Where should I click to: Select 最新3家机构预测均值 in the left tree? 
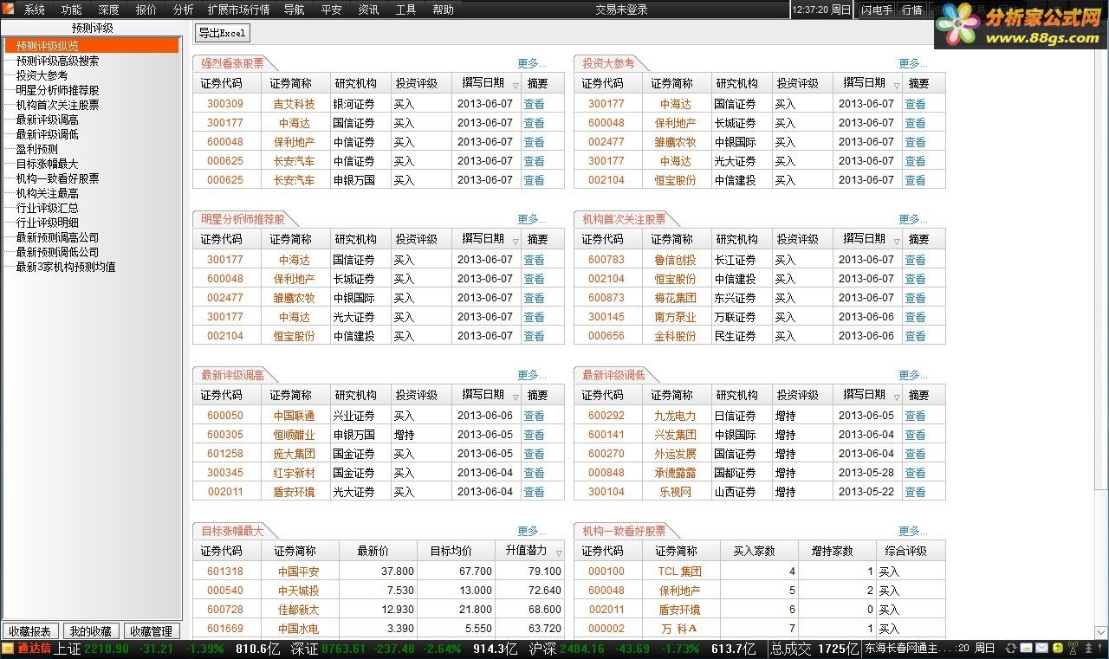pyautogui.click(x=66, y=267)
